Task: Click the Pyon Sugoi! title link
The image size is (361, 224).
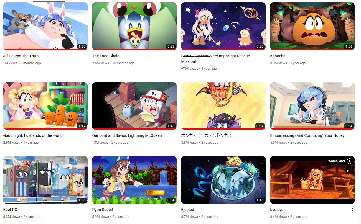Action: tap(103, 210)
